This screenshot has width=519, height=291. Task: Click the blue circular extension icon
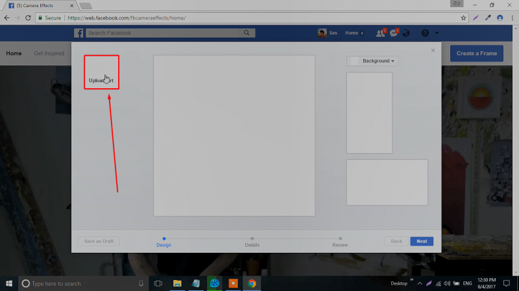click(x=500, y=18)
